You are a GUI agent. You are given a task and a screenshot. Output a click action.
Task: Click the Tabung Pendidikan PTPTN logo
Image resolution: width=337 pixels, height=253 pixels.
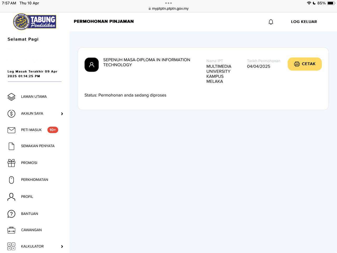[x=35, y=22]
